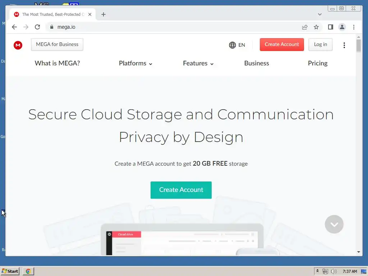Click Chrome icon in taskbar

[28, 271]
